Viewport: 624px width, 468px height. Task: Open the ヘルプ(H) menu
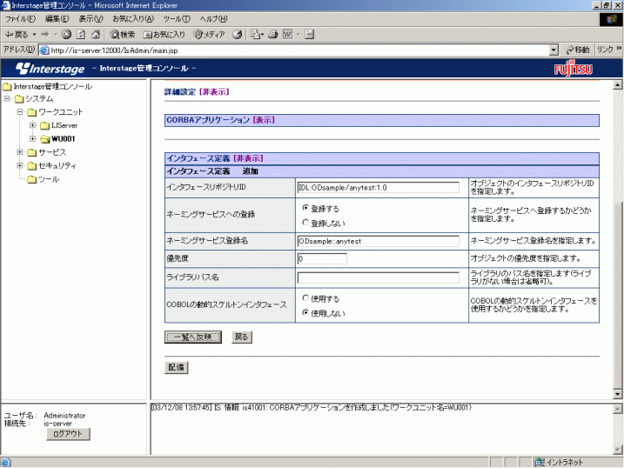pyautogui.click(x=213, y=18)
